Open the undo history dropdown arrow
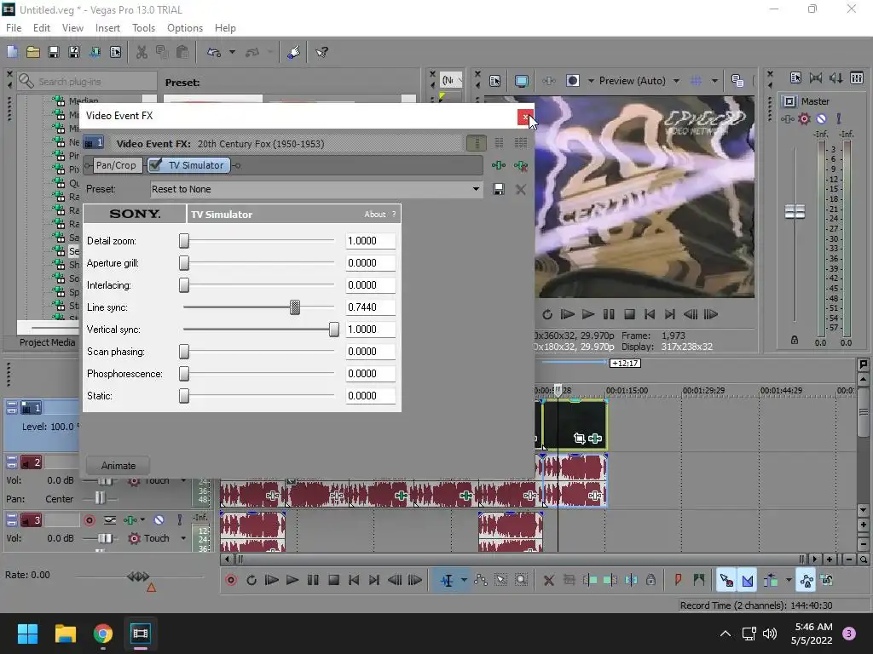The width and height of the screenshot is (873, 654). (x=232, y=52)
